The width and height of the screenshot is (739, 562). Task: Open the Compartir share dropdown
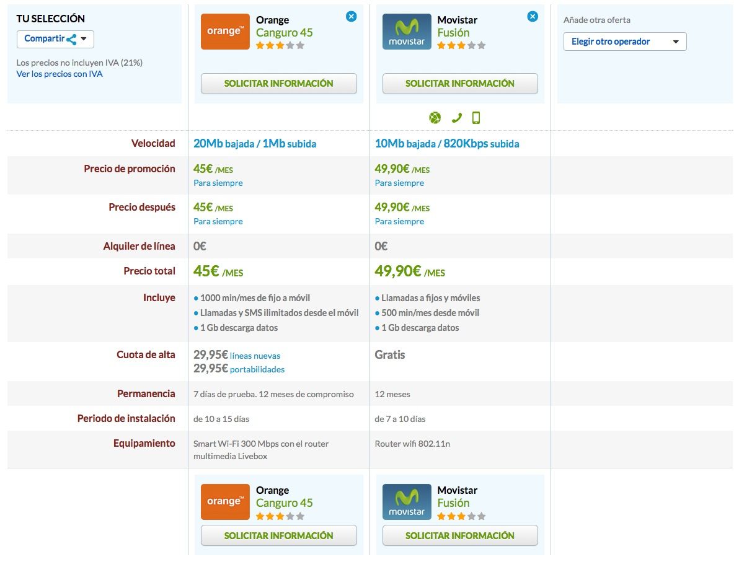55,39
